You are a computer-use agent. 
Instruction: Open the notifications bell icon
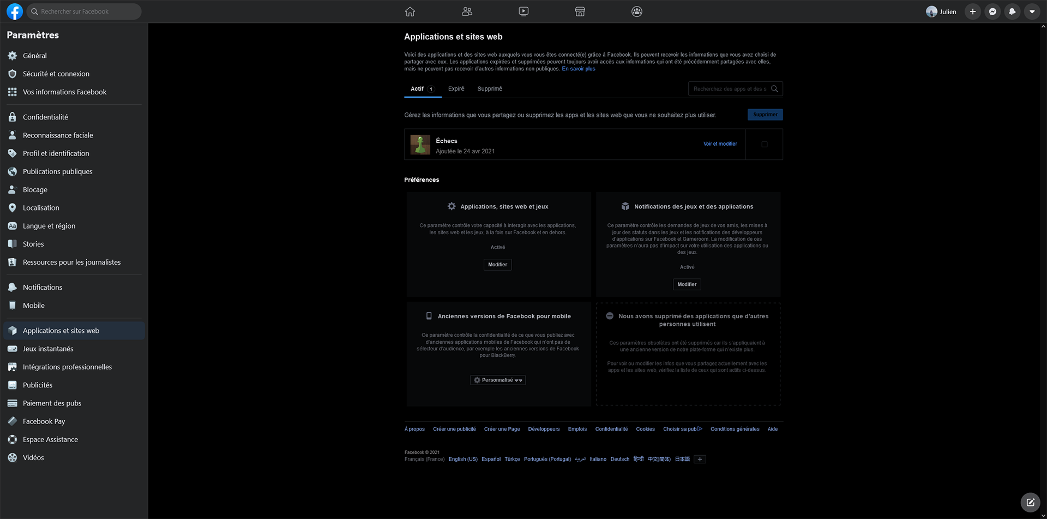click(x=1012, y=11)
